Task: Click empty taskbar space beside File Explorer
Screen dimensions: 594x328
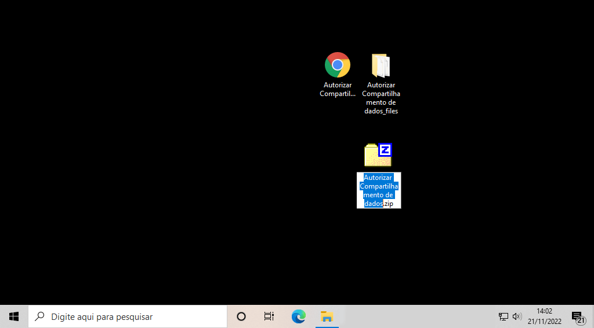Action: (x=418, y=316)
